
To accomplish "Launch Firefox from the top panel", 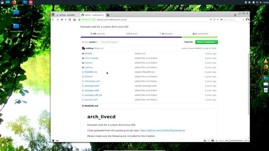I will (14, 2).
